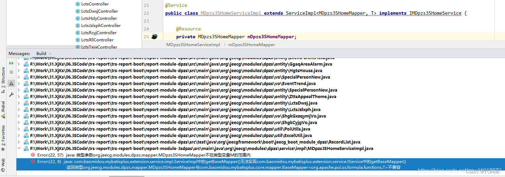This screenshot has width=505, height=177.
Task: Select LctsRllController in project tree
Action: (x=97, y=40)
